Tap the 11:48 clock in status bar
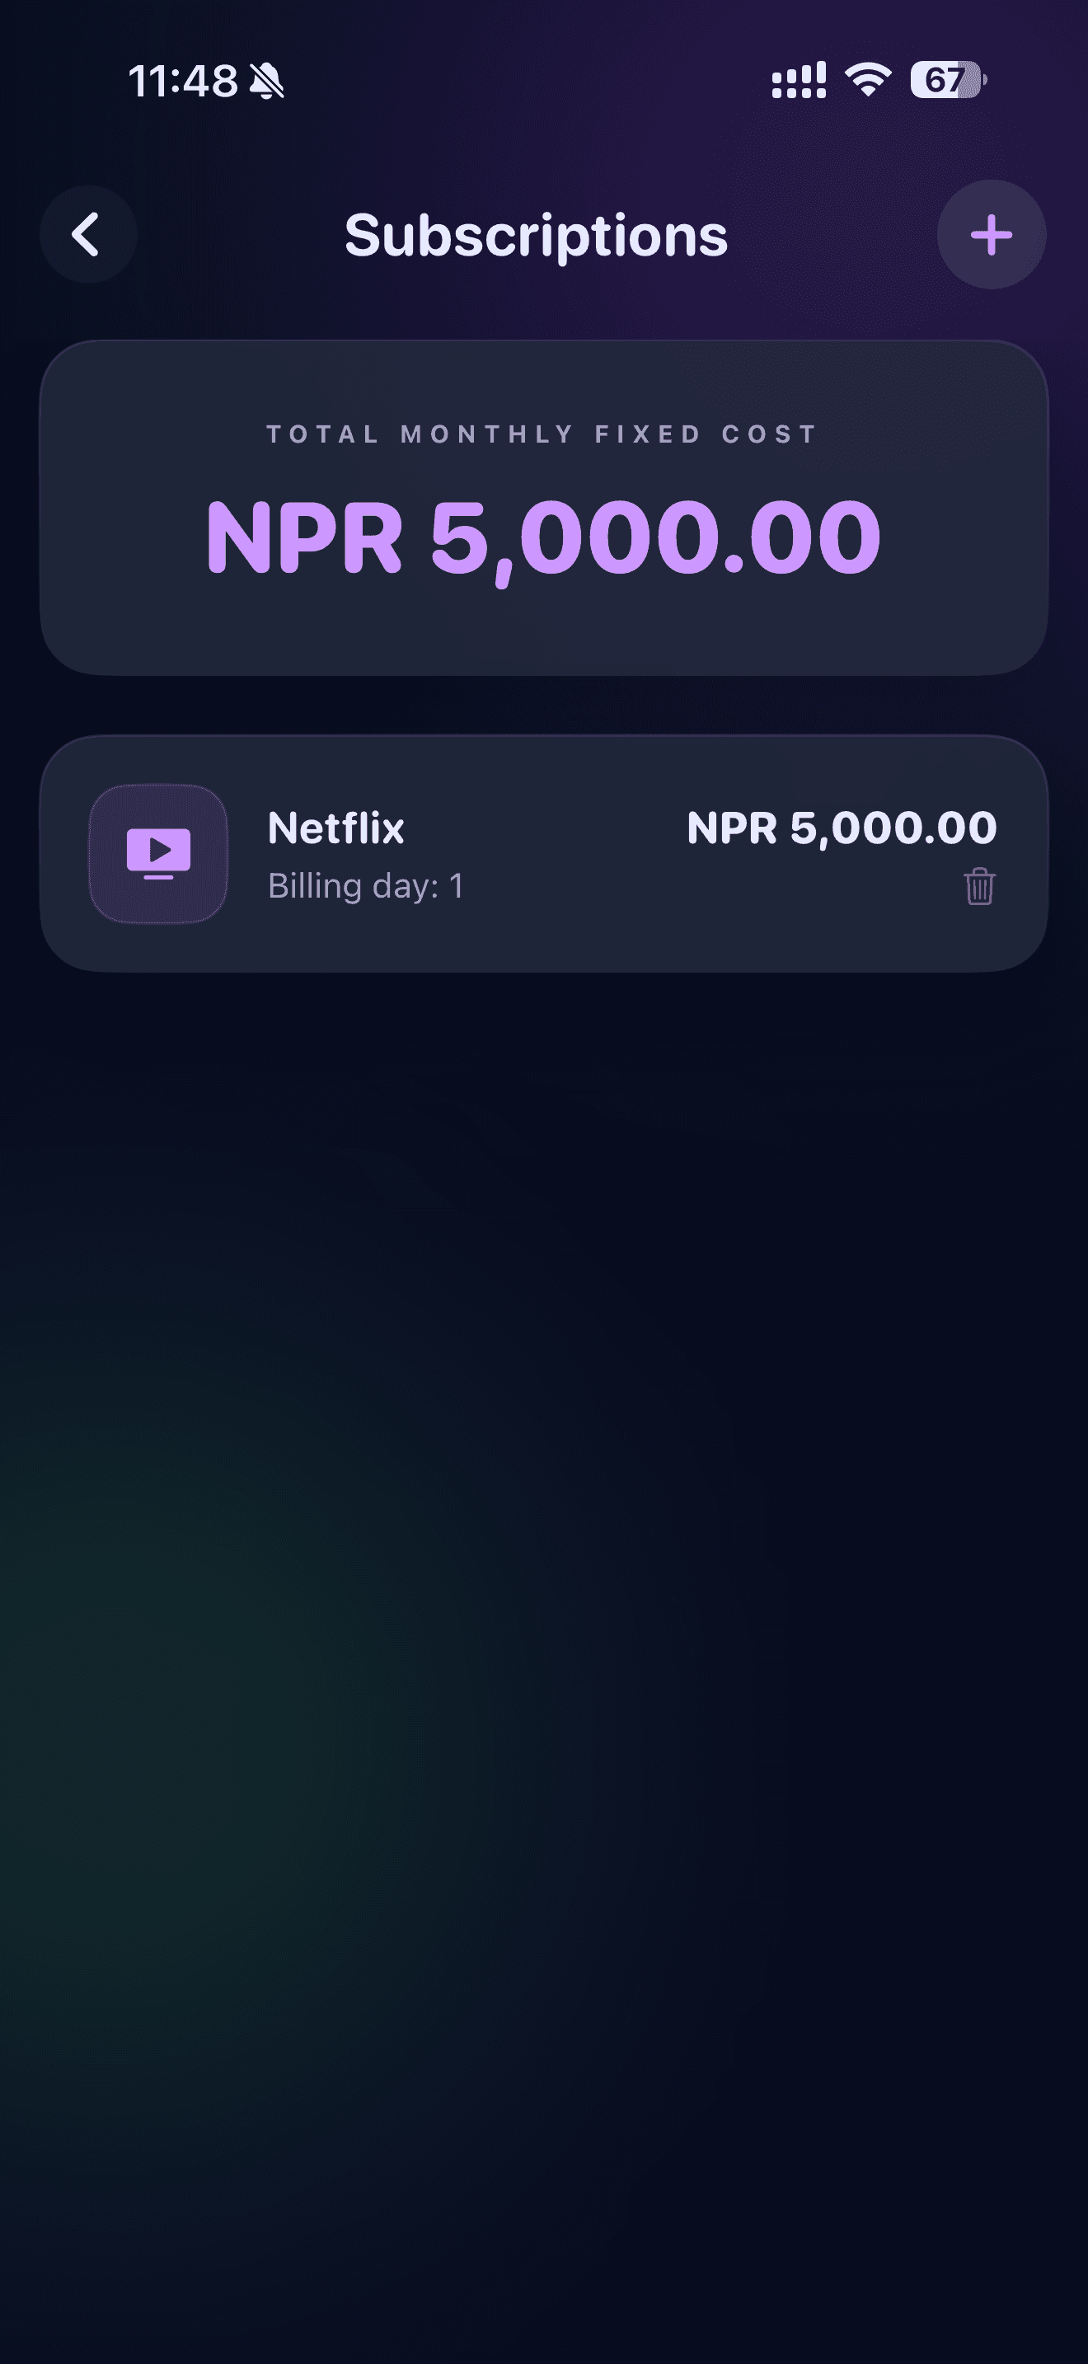Image resolution: width=1088 pixels, height=2364 pixels. tap(184, 81)
